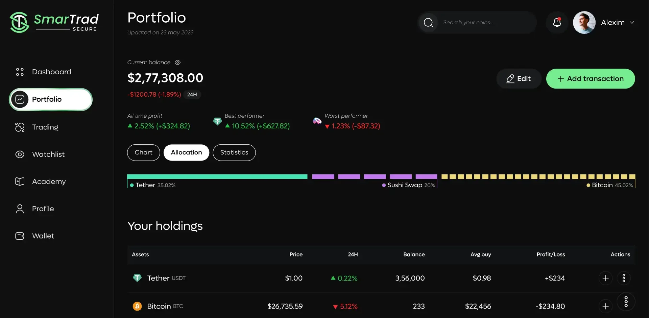Open notifications bell
Image resolution: width=649 pixels, height=318 pixels.
[557, 22]
